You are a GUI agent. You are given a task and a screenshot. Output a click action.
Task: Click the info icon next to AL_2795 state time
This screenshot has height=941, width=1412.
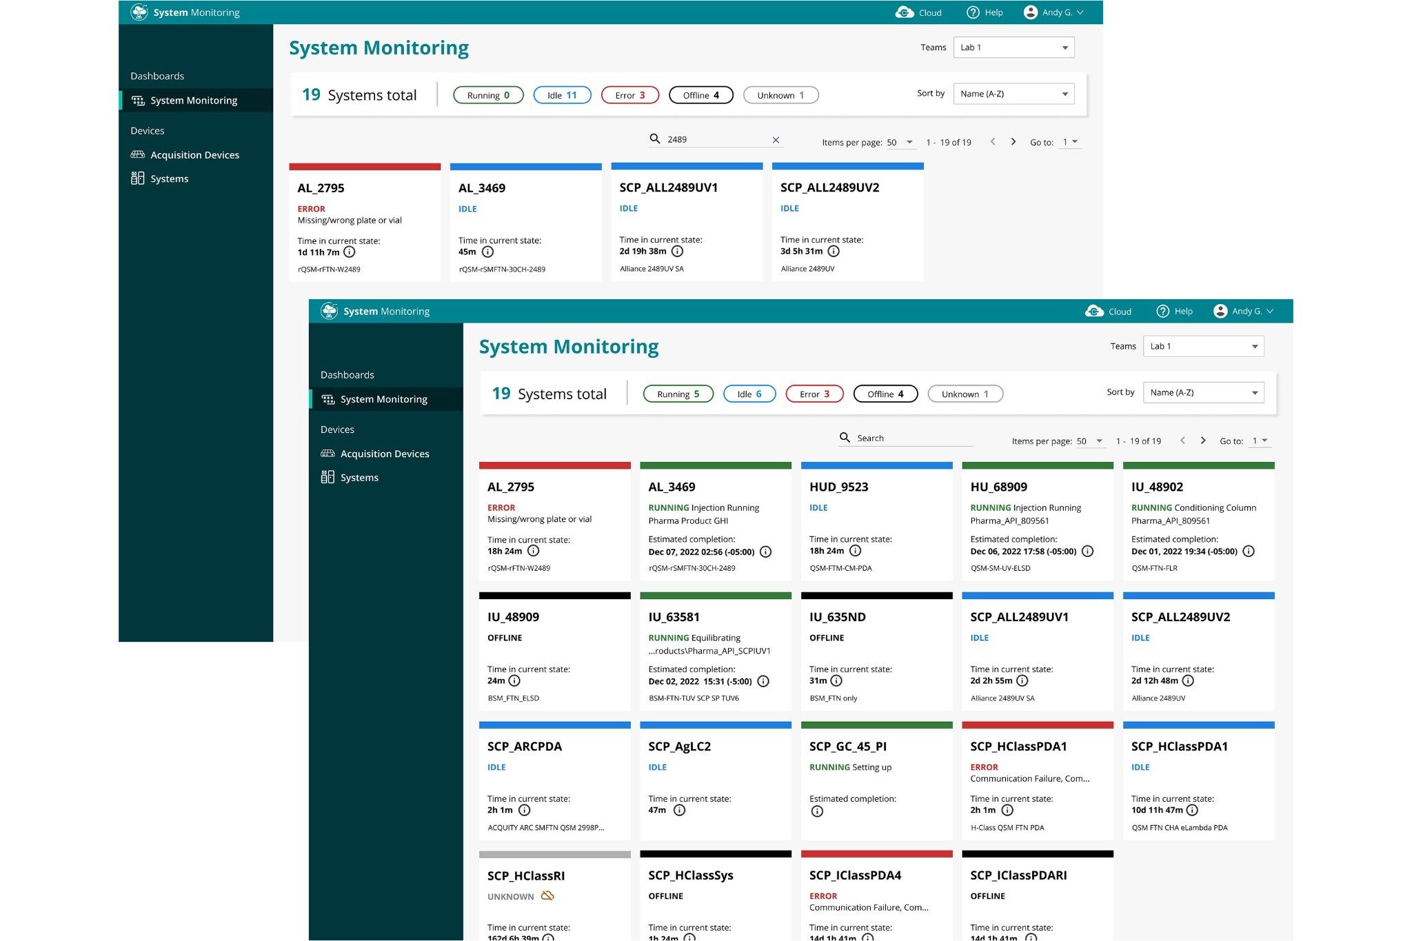(533, 551)
